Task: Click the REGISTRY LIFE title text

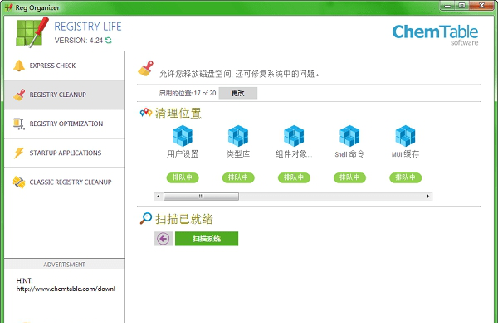Action: (88, 27)
